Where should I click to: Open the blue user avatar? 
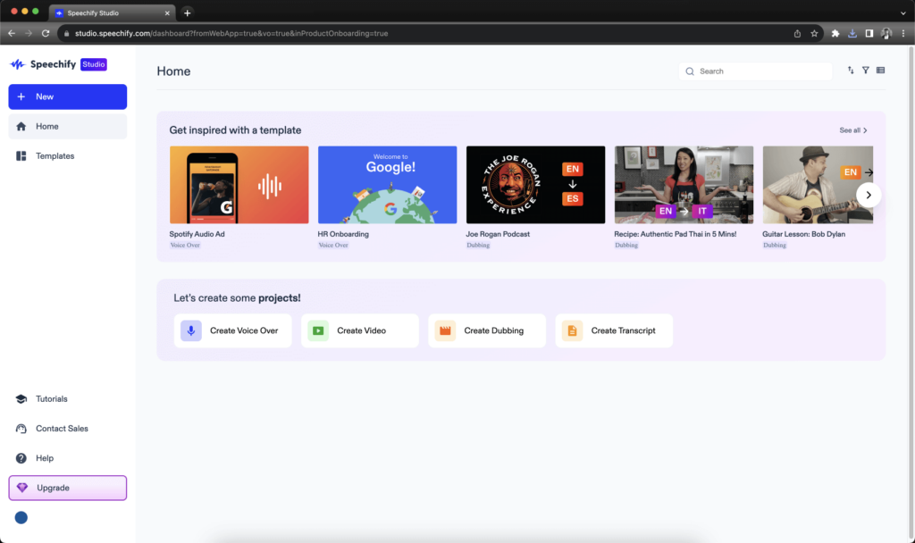click(21, 518)
